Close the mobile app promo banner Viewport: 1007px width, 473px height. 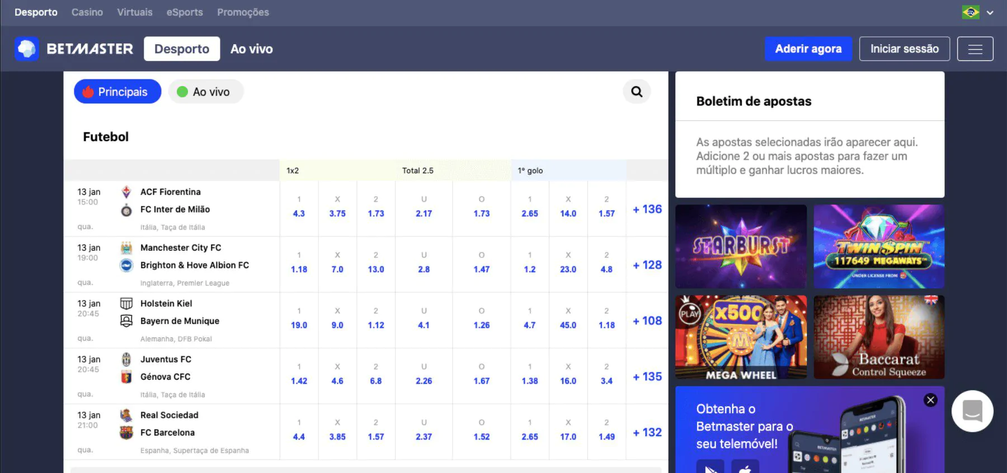click(x=930, y=400)
